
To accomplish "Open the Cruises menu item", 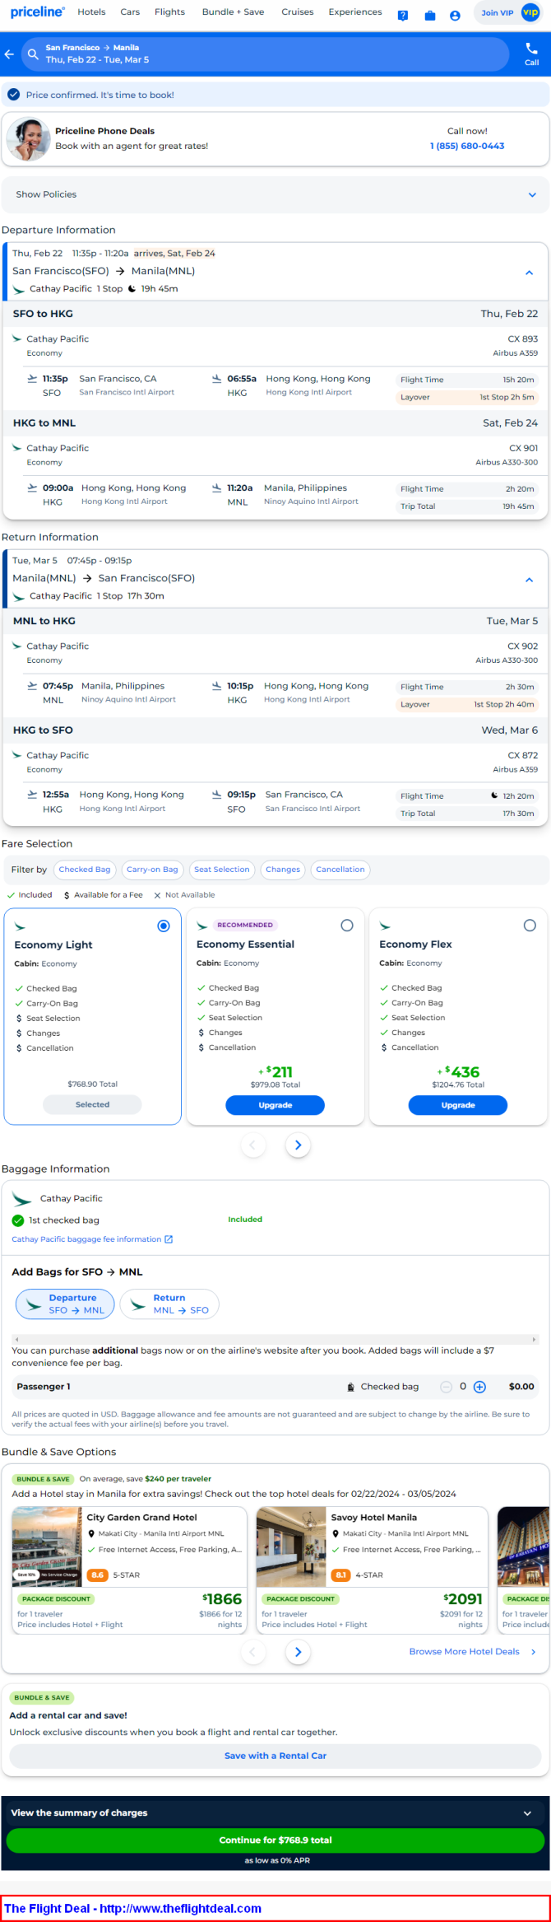I will (x=297, y=12).
